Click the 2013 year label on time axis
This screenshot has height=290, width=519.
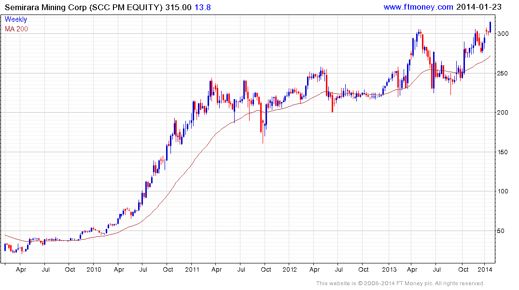[389, 269]
